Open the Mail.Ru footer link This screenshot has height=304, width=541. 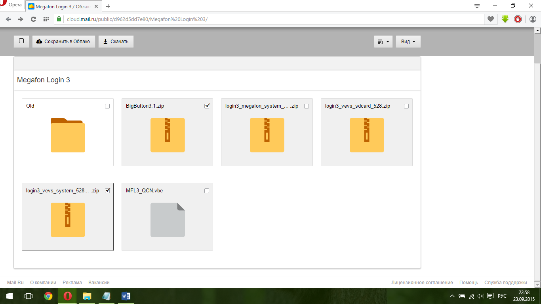click(15, 283)
